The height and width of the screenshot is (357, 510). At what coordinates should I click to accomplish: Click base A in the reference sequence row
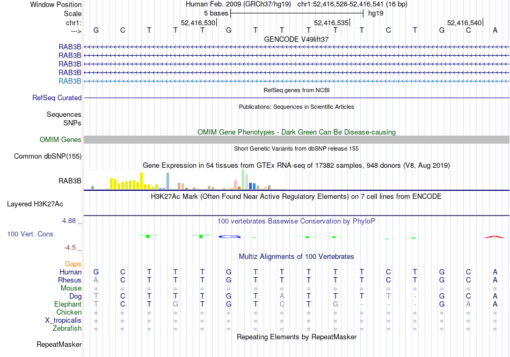495,30
